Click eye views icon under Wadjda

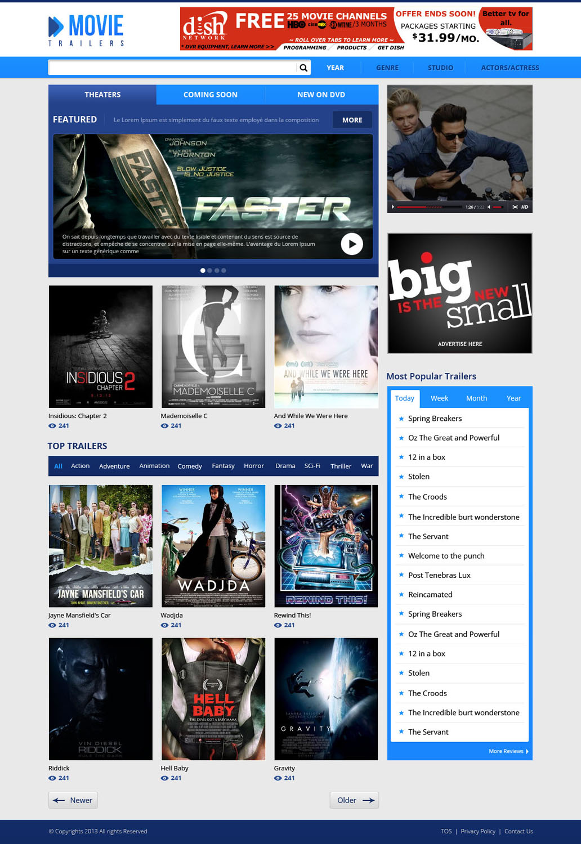point(164,625)
